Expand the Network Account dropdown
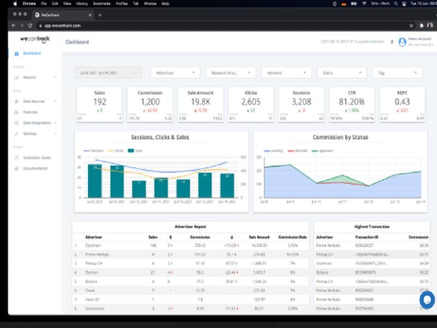The width and height of the screenshot is (437, 328). (x=229, y=72)
